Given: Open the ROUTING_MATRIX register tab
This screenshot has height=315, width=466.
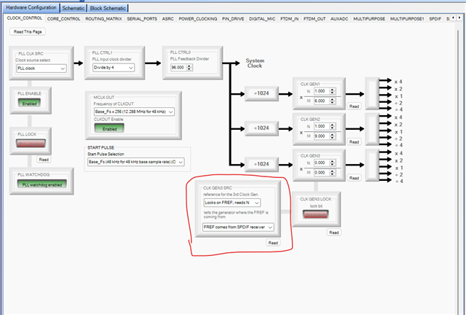Looking at the screenshot, I should click(x=103, y=19).
